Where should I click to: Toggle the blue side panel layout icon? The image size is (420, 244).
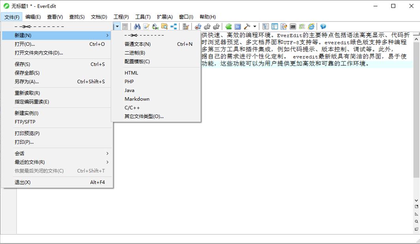coord(275,26)
